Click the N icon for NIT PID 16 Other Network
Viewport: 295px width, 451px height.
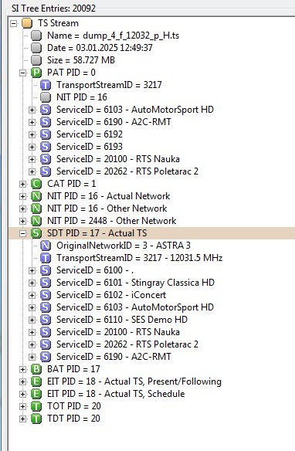(36, 209)
